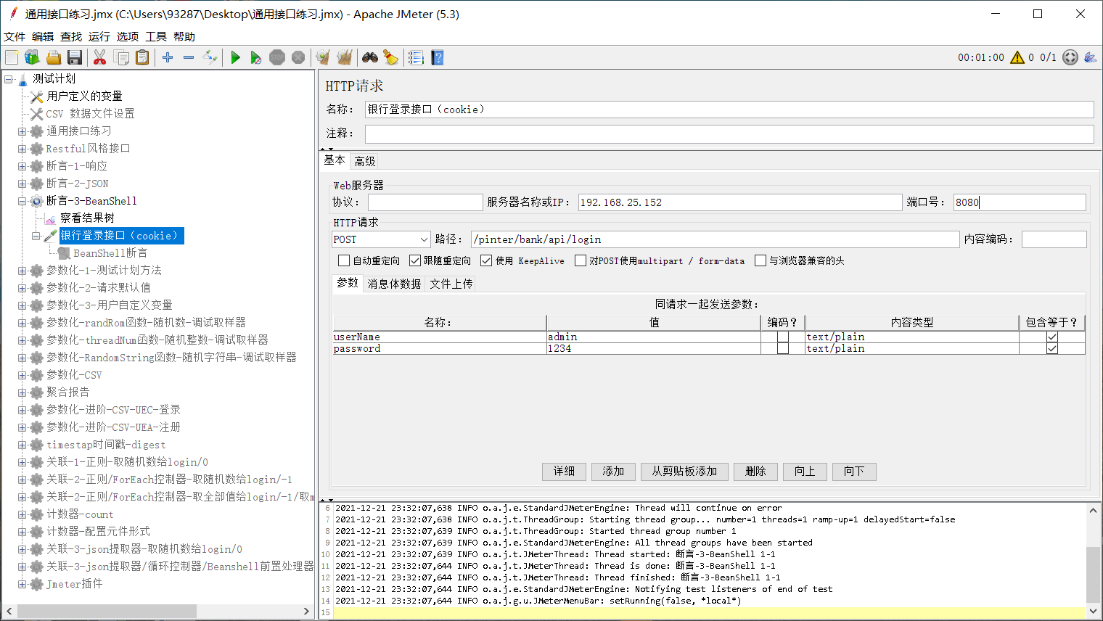Screen dimensions: 1103x621
Task: Open Help with the blue question book icon
Action: pos(437,57)
